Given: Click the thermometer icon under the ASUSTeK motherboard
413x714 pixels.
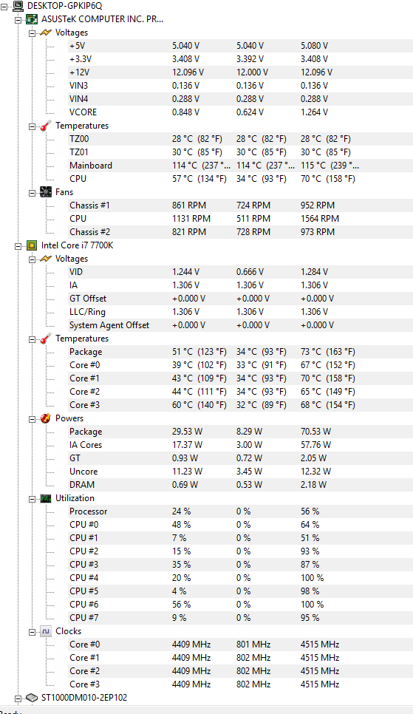Looking at the screenshot, I should (x=46, y=126).
